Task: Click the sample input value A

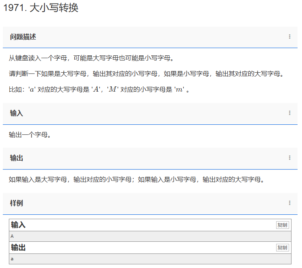Action: 12,236
